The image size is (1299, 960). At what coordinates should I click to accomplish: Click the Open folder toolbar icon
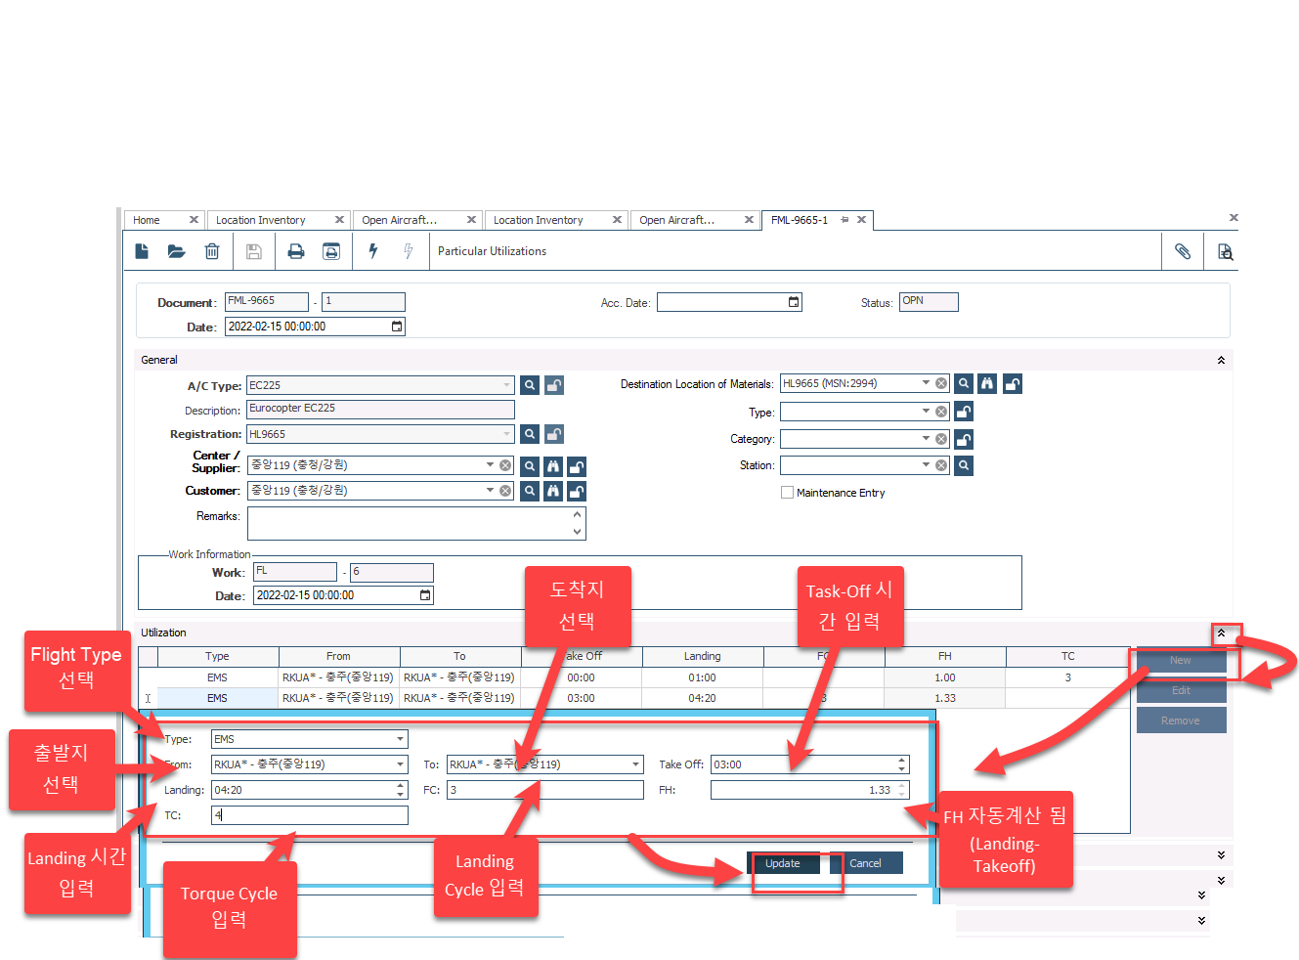pyautogui.click(x=176, y=252)
